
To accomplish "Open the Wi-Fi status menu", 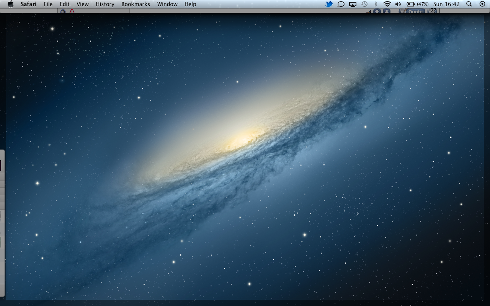I will click(387, 4).
